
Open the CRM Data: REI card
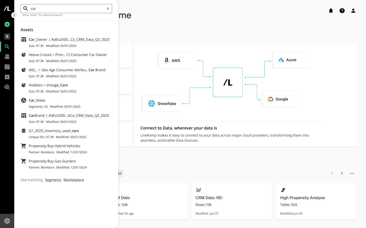(x=232, y=201)
